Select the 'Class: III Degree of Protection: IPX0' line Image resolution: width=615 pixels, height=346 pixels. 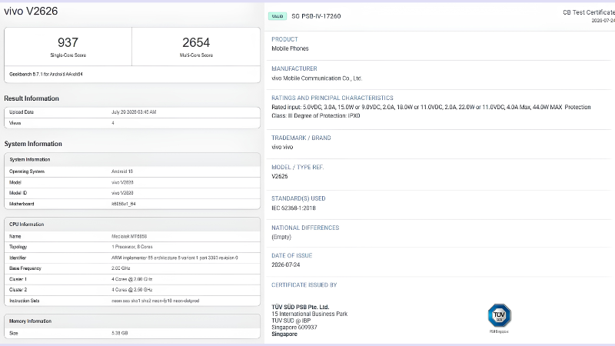click(316, 116)
